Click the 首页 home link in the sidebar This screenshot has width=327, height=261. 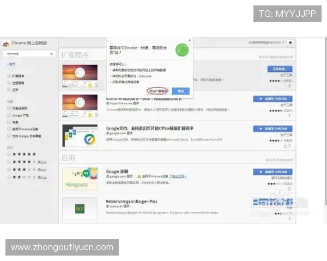point(11,64)
